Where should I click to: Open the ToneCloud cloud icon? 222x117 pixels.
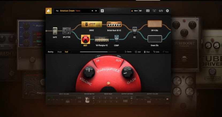pyautogui.click(x=49, y=11)
